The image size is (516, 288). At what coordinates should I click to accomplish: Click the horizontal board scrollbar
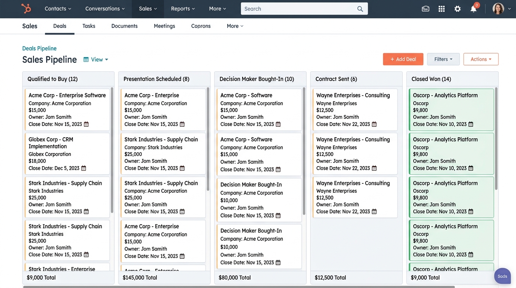[239, 287]
